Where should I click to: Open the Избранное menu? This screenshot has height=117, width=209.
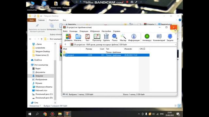(x=95, y=31)
